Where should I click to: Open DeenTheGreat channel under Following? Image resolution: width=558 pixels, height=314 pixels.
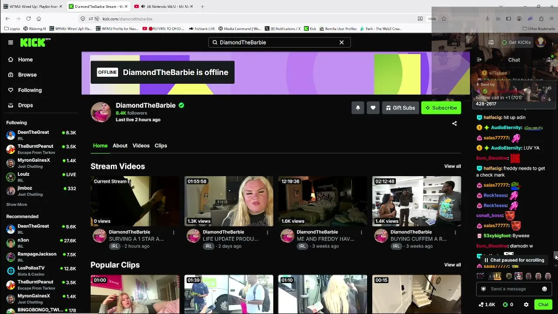(x=41, y=135)
